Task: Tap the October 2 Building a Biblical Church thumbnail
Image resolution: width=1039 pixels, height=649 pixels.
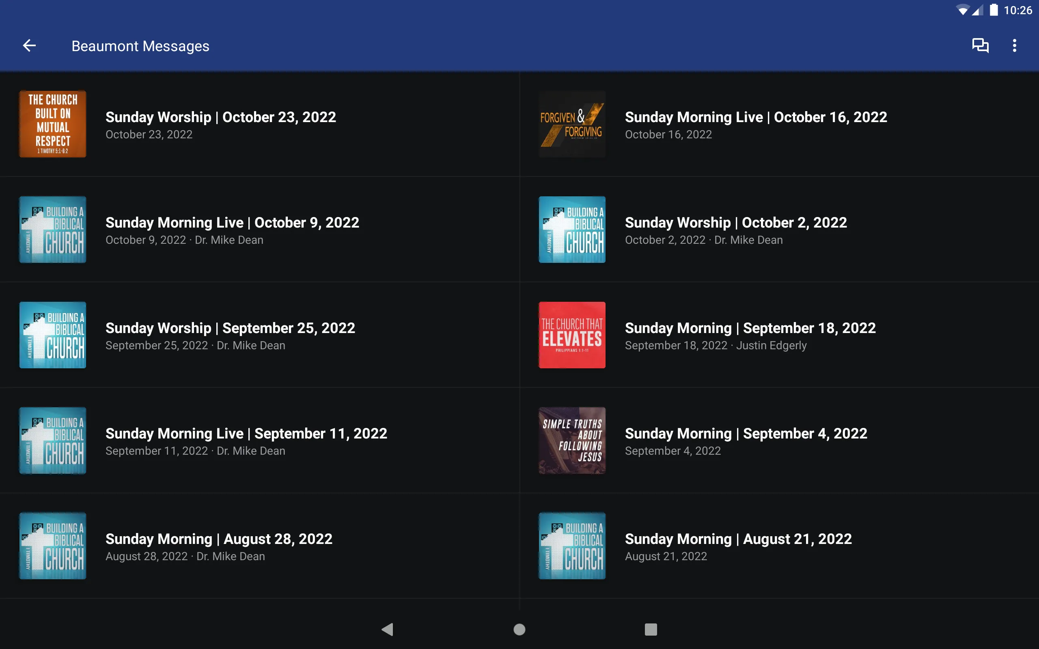Action: point(572,230)
